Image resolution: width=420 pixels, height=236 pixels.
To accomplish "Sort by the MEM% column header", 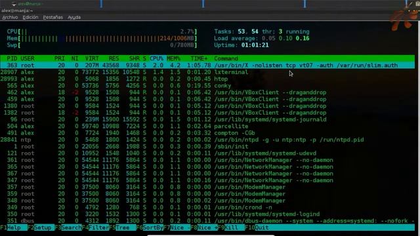I will (173, 58).
